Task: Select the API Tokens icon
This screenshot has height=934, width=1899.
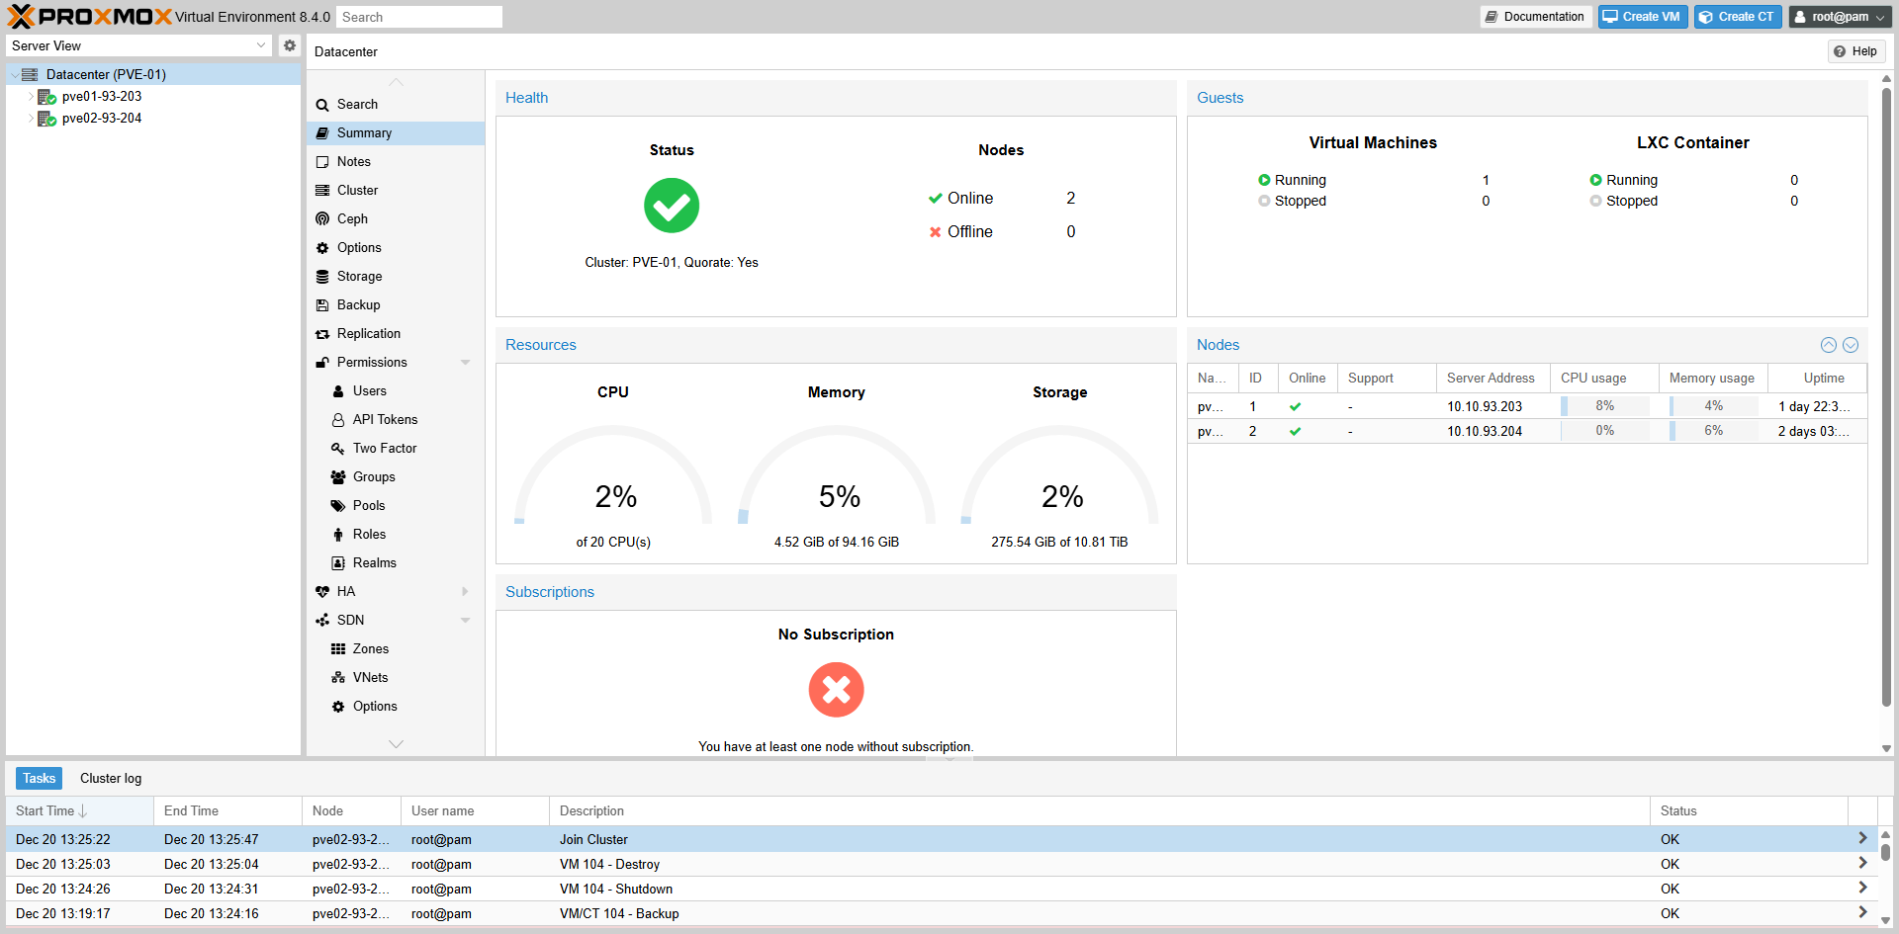Action: click(338, 420)
